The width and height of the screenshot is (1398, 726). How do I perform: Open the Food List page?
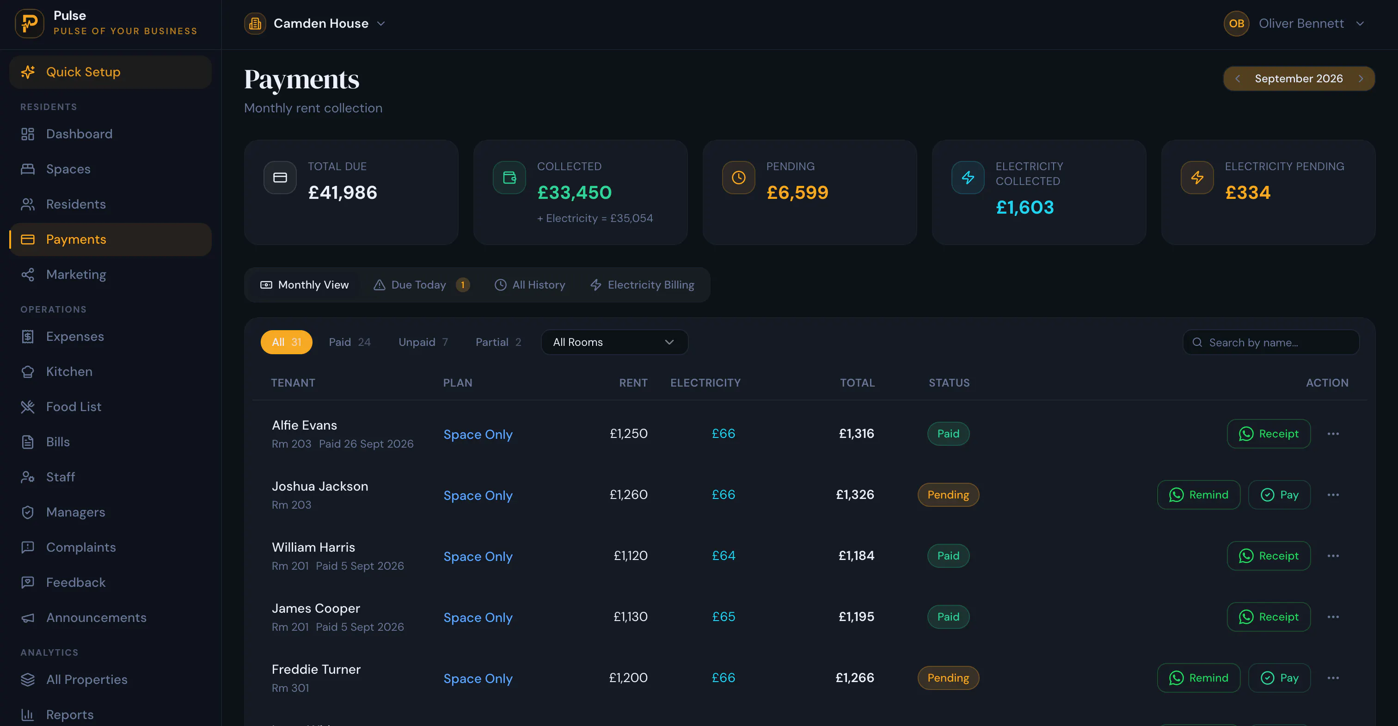(x=110, y=407)
